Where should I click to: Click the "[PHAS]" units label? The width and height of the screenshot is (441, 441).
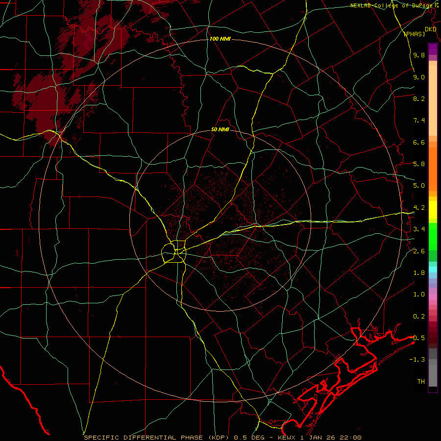pyautogui.click(x=414, y=34)
